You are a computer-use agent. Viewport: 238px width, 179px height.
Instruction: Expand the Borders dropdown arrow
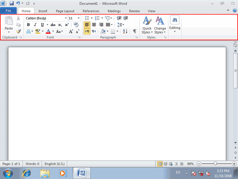click(118, 31)
